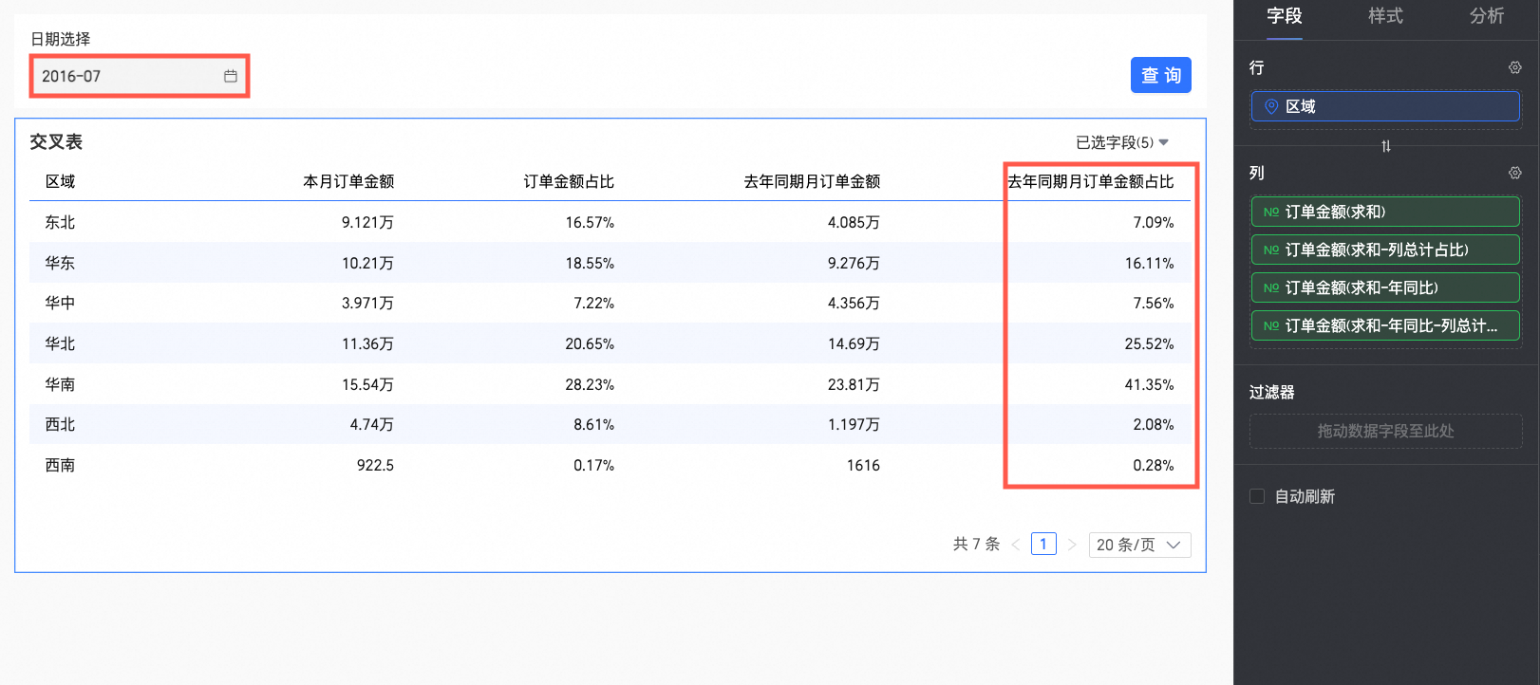The image size is (1540, 685).
Task: Click the 查询 button
Action: click(1161, 75)
